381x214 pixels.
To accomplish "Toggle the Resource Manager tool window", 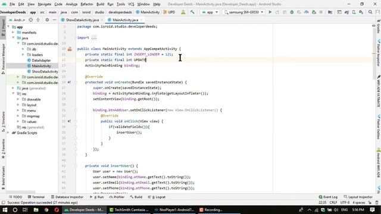I will 3,59.
